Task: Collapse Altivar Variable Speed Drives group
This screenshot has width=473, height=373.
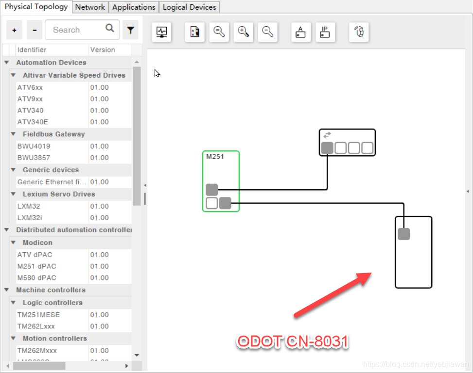Action: [13, 75]
